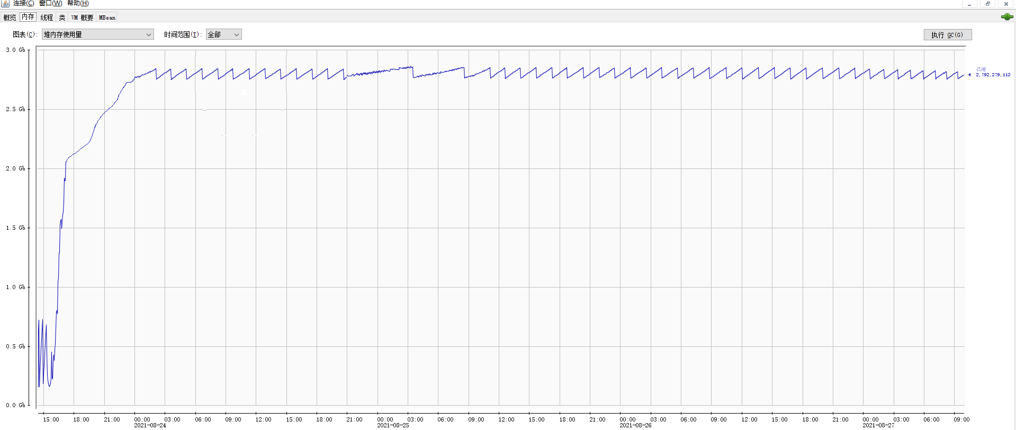
Task: Click the Java coffee cup icon in title bar
Action: click(x=5, y=3)
